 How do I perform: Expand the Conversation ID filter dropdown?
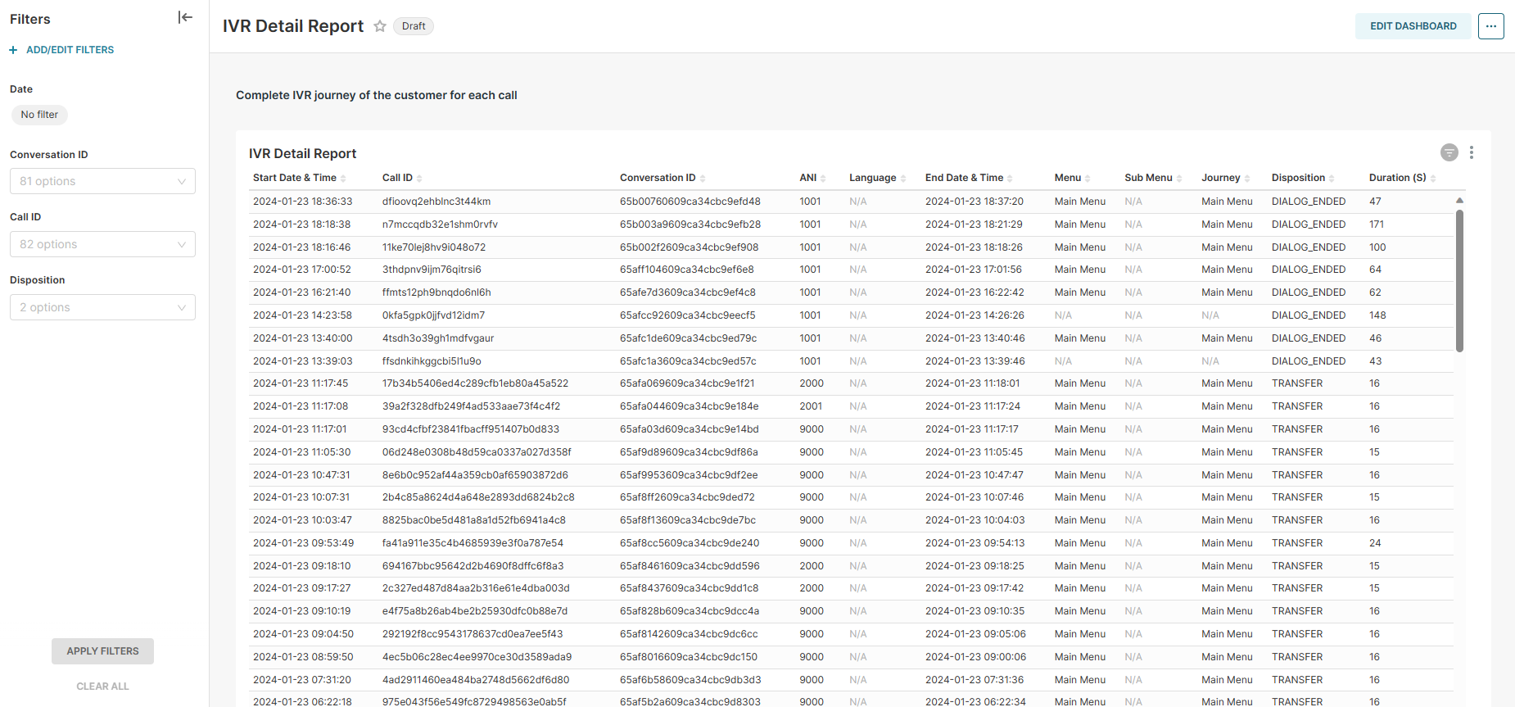coord(102,181)
